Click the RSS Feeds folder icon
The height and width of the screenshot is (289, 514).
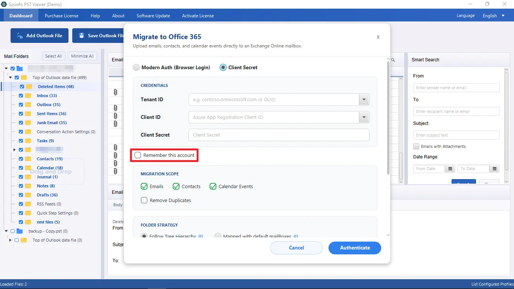(28, 204)
